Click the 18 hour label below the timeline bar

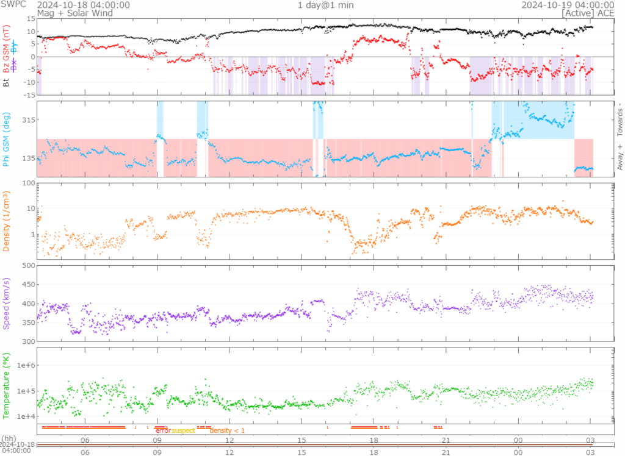(374, 452)
